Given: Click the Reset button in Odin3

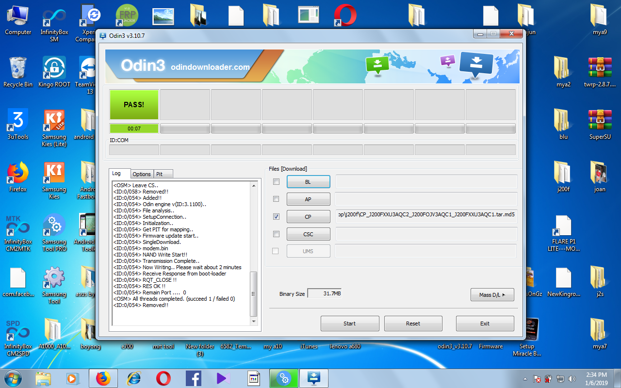Looking at the screenshot, I should 413,323.
